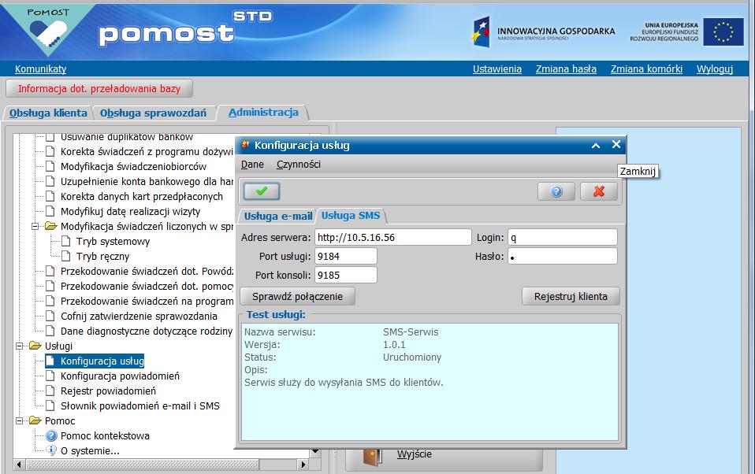Click the Wyjście door icon
Screen dimensions: 755x474
coord(372,456)
